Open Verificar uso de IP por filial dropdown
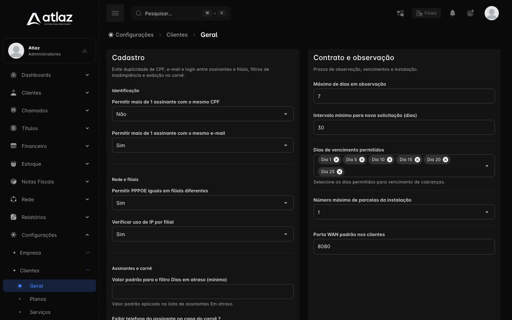The image size is (512, 320). (203, 234)
